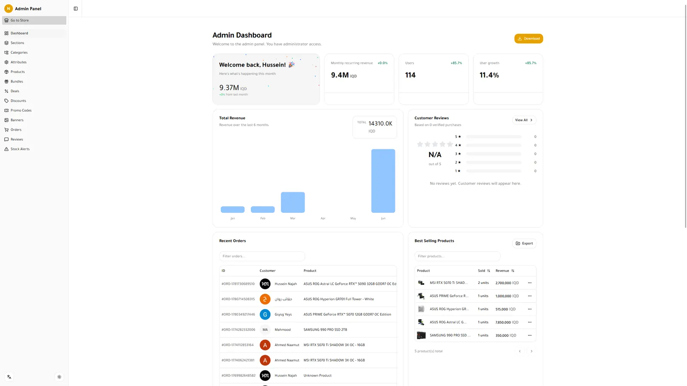
Task: Click the orange N avatar logo
Action: click(x=8, y=9)
